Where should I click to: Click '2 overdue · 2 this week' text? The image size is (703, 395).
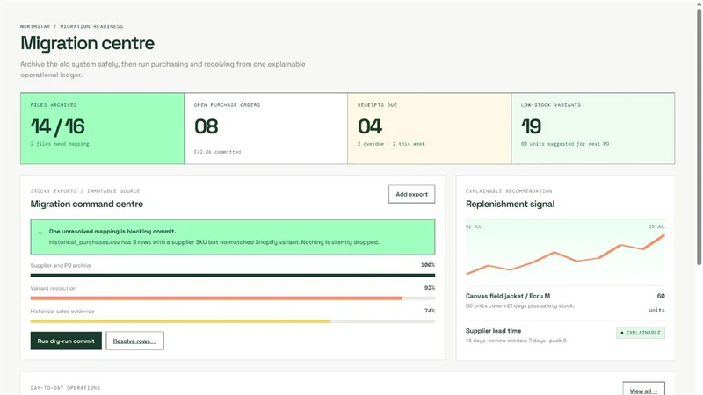(391, 144)
